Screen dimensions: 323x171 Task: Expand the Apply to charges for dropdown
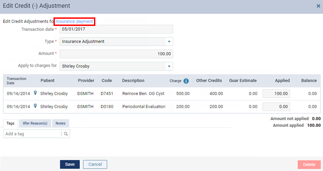pos(169,66)
